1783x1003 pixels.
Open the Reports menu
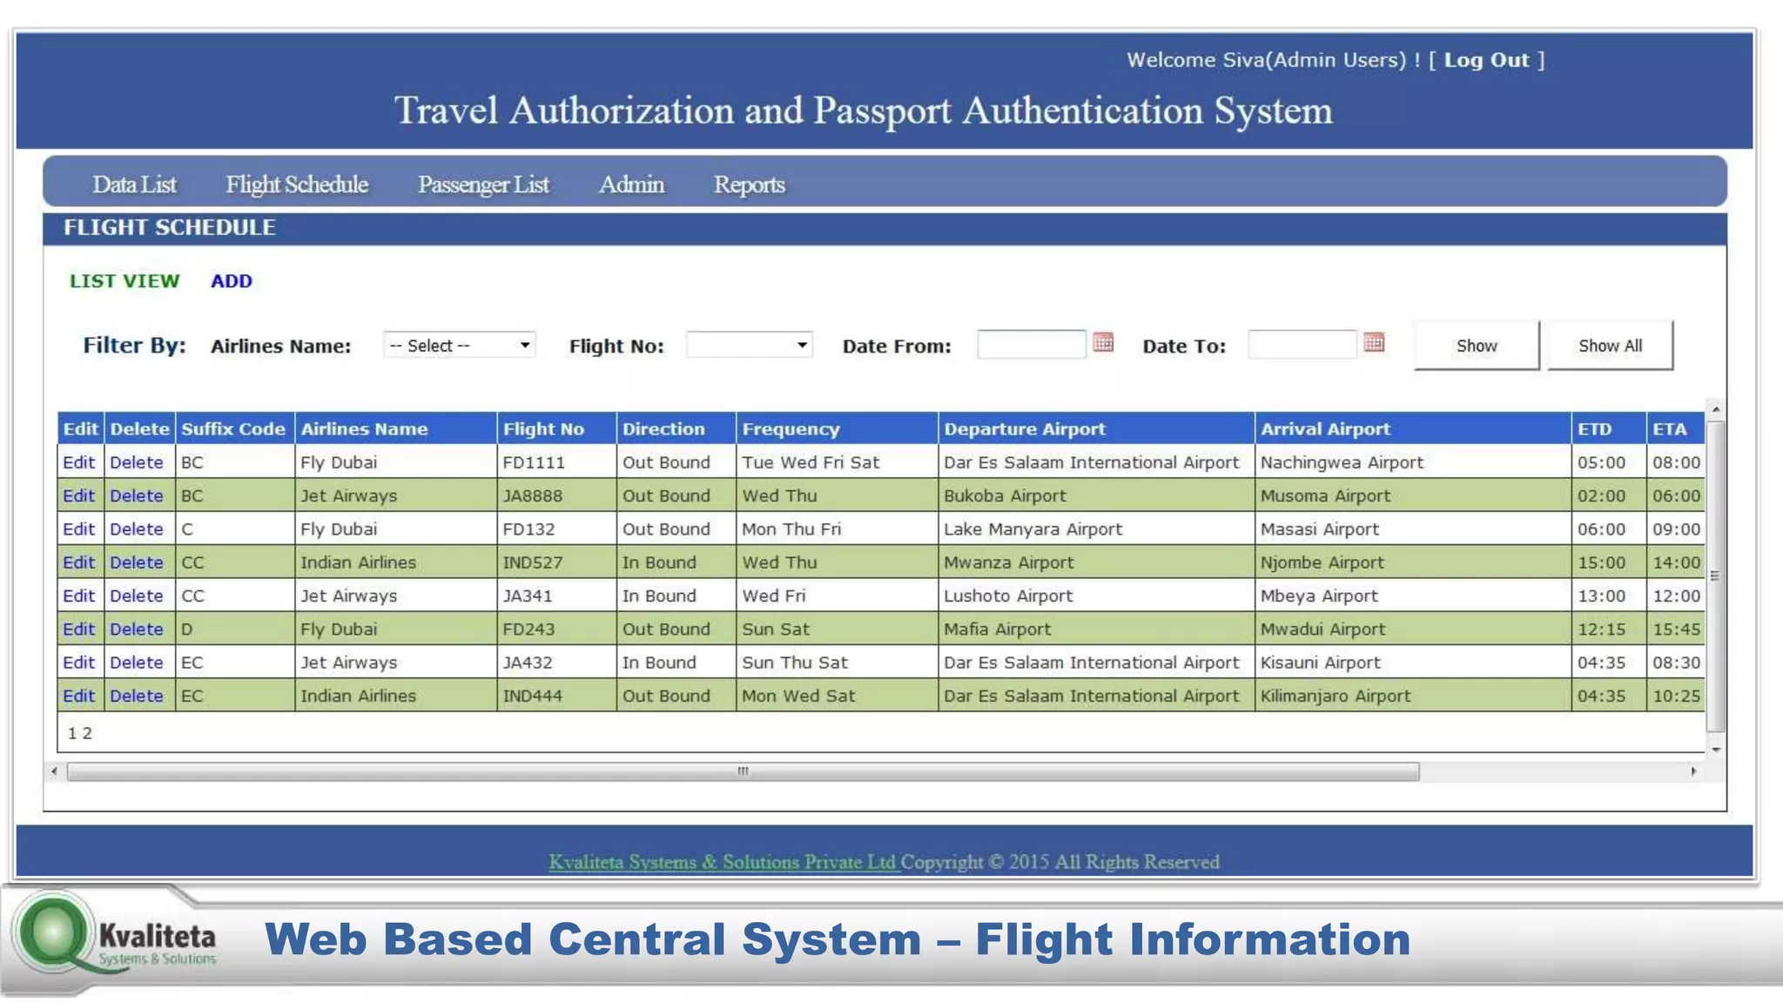(x=749, y=185)
